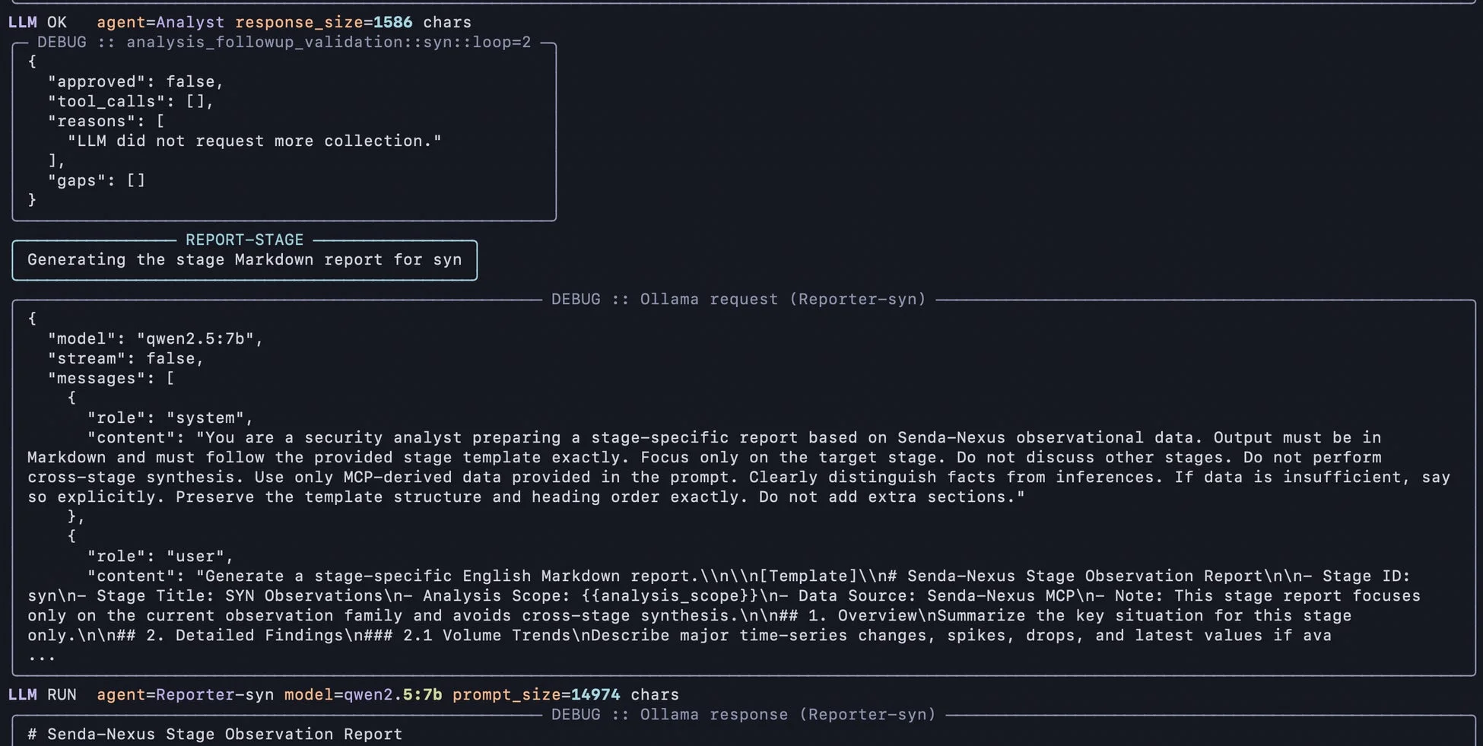1483x746 pixels.
Task: Click the Ollama response (Reporter-syn) header
Action: [x=743, y=715]
